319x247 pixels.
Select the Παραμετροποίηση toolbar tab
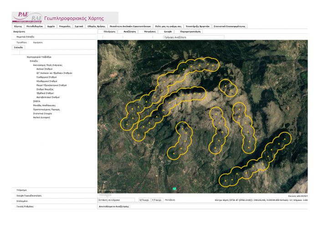pyautogui.click(x=190, y=32)
